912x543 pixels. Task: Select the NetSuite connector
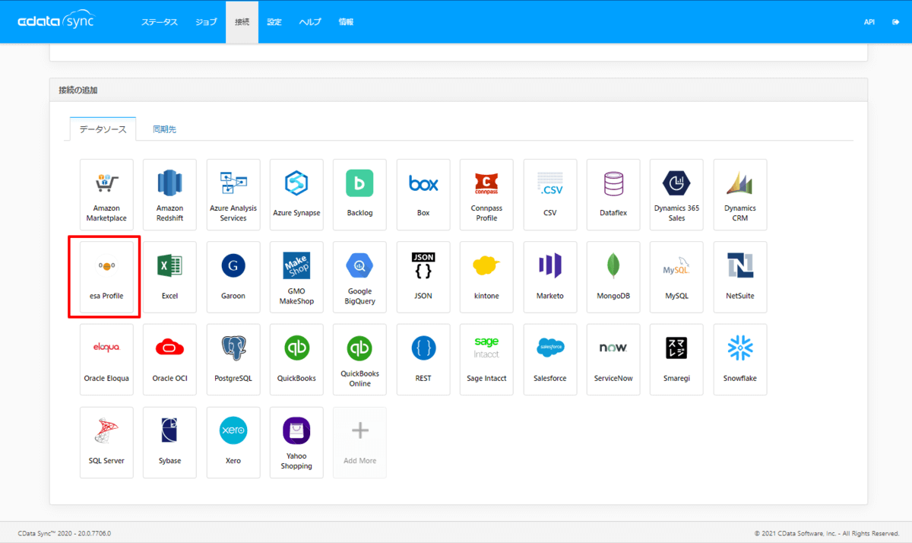click(740, 277)
